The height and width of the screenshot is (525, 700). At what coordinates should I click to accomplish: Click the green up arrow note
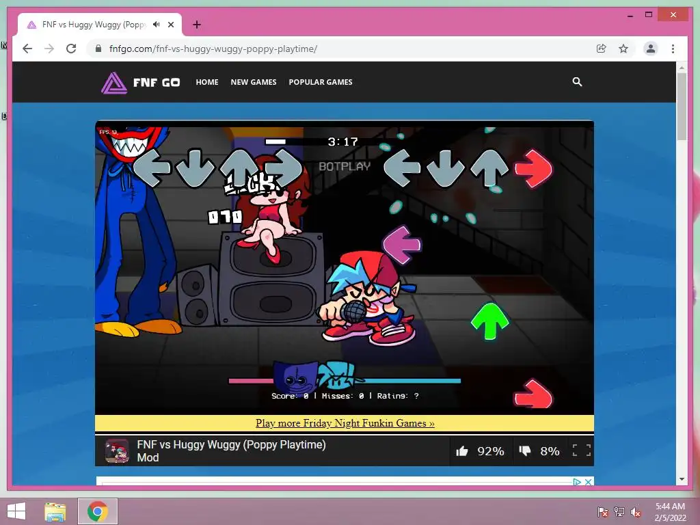click(489, 321)
